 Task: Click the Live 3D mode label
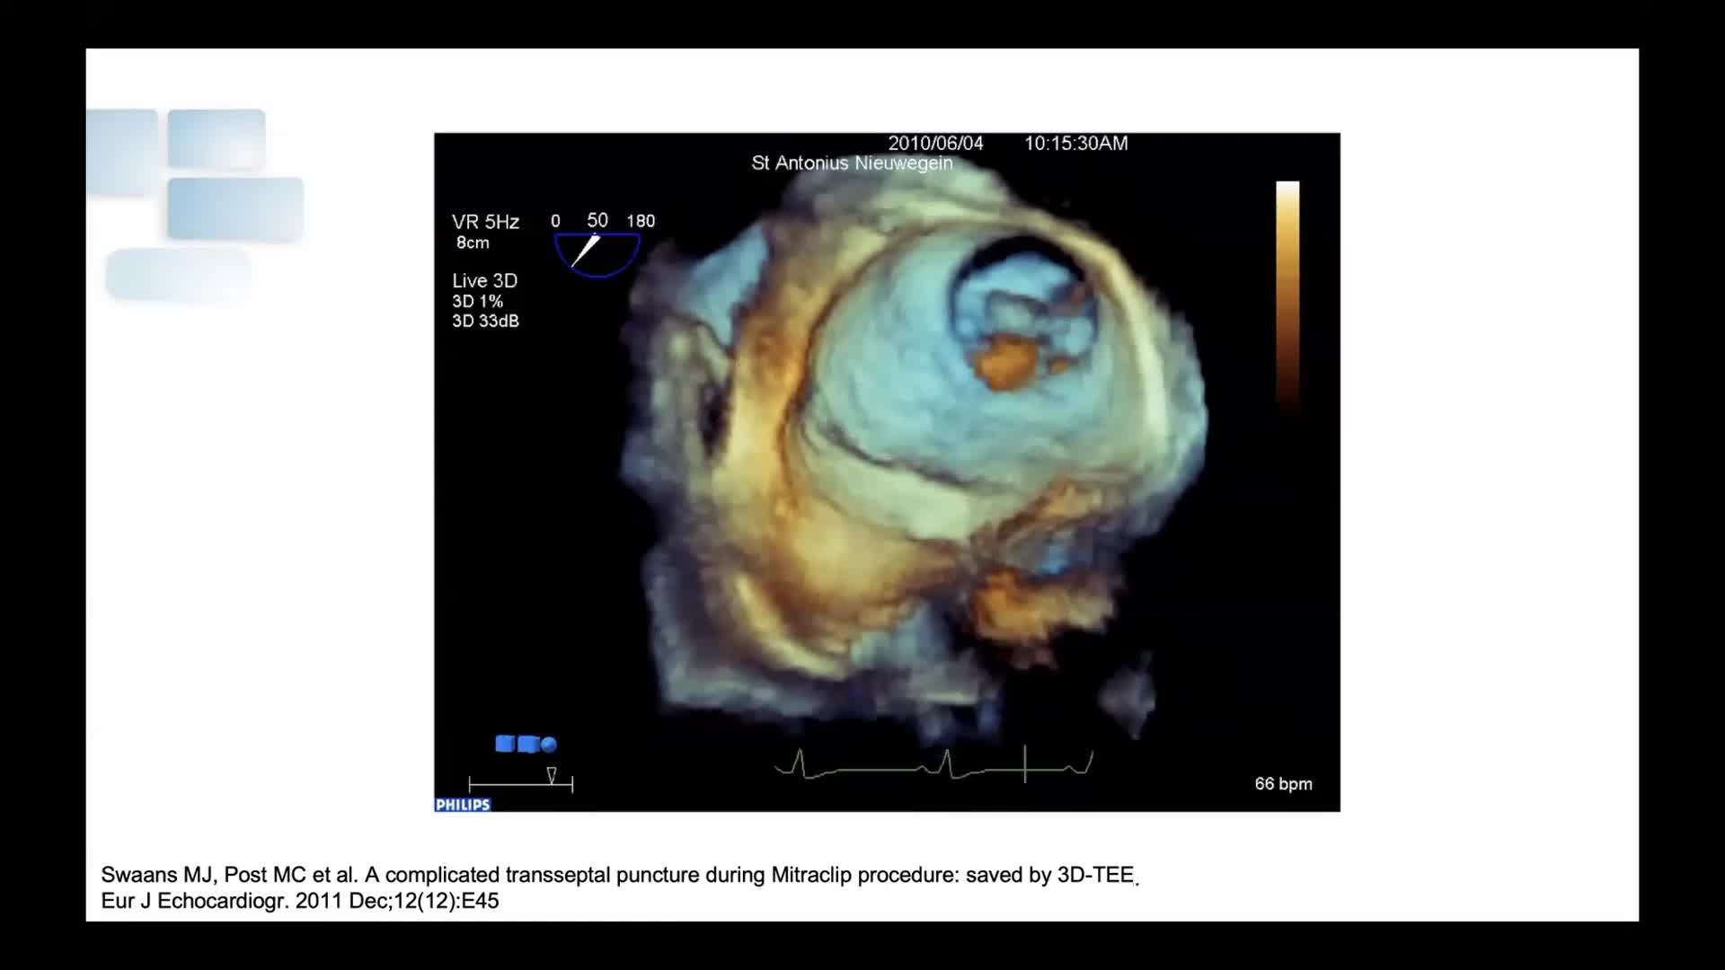coord(484,281)
